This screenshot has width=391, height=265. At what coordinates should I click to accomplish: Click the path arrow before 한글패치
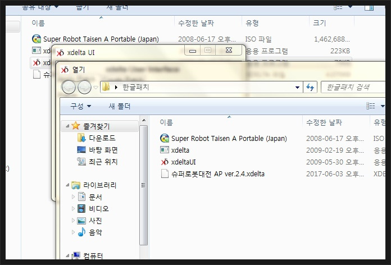coord(116,88)
